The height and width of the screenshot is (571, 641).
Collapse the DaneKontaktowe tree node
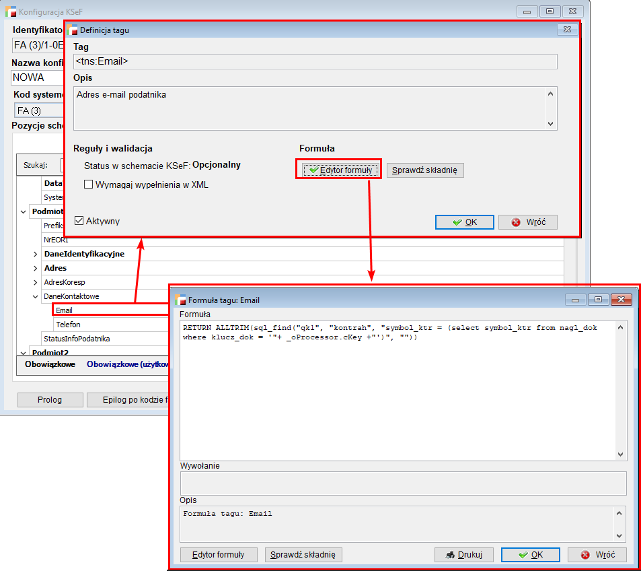[x=36, y=296]
